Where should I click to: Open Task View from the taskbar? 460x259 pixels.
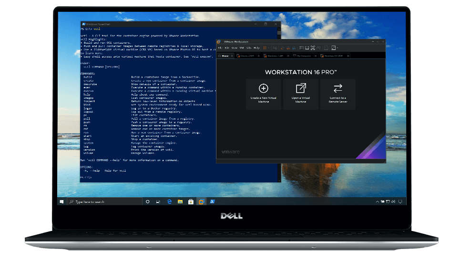pos(158,201)
